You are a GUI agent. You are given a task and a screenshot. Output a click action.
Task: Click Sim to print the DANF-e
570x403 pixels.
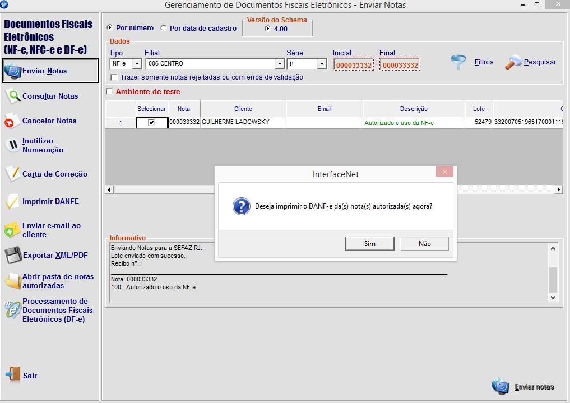[x=369, y=244]
